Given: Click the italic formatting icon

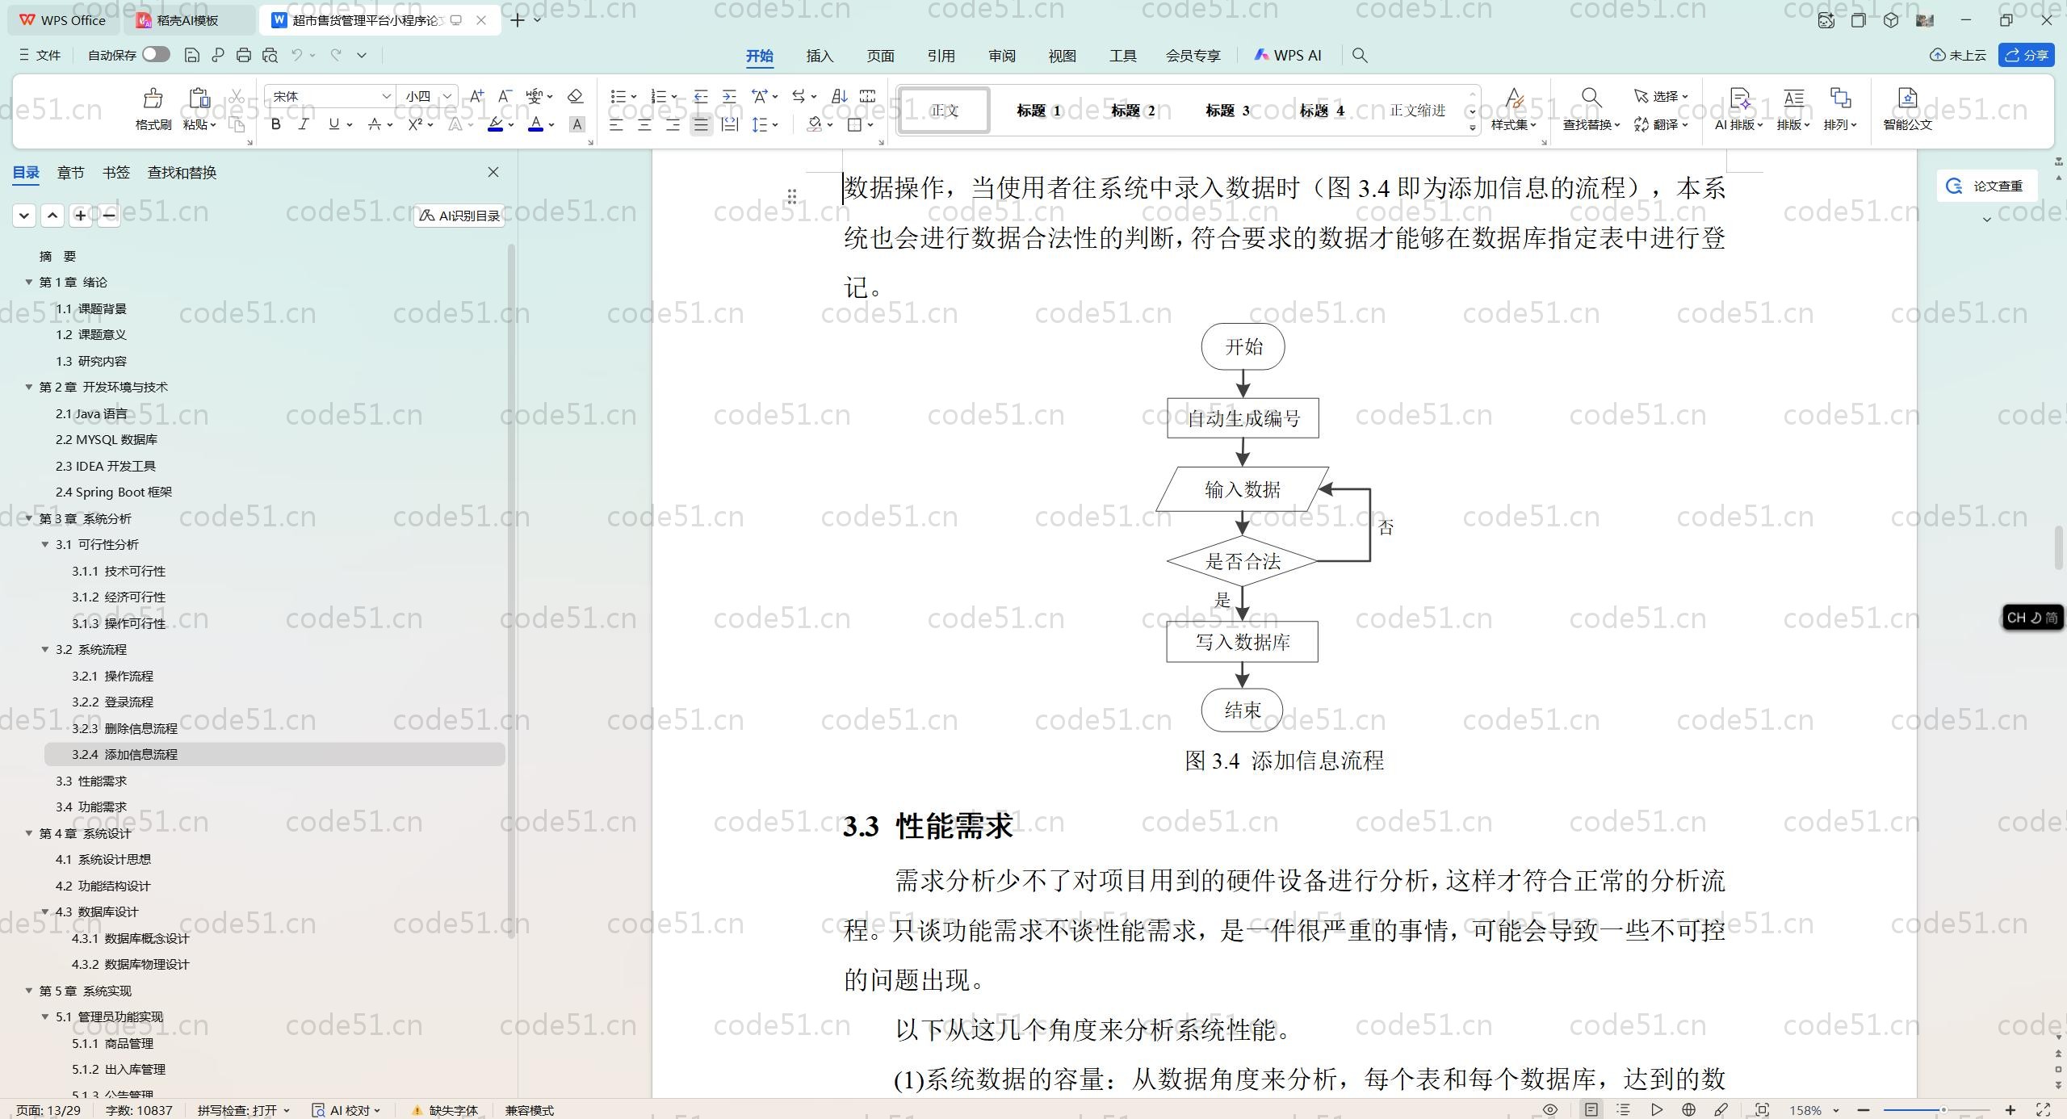Looking at the screenshot, I should [304, 124].
